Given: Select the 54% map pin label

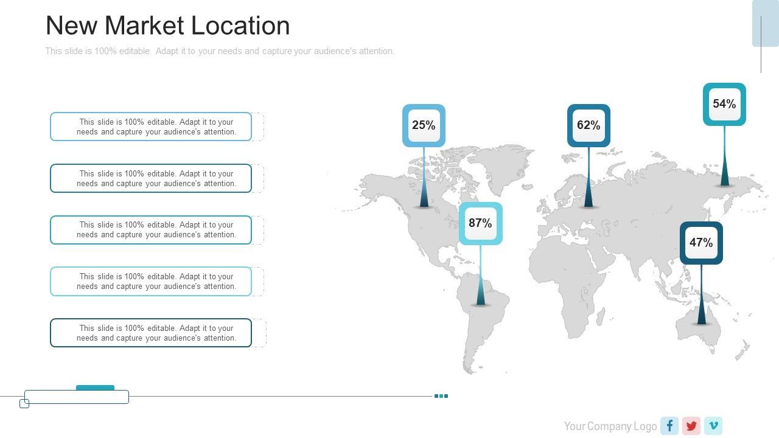Looking at the screenshot, I should point(724,104).
